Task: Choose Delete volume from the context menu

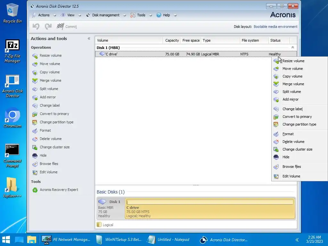Action: (x=299, y=142)
